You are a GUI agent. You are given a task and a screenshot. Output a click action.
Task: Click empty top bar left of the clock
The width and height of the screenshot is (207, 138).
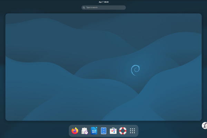tap(52, 2)
